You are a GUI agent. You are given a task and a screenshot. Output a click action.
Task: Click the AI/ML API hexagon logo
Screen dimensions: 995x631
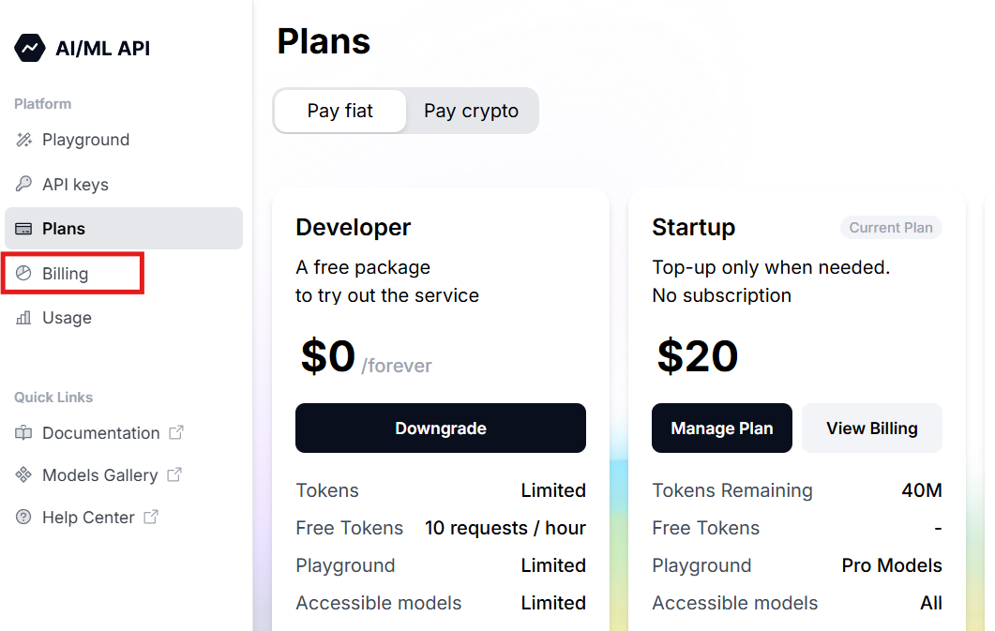coord(29,48)
